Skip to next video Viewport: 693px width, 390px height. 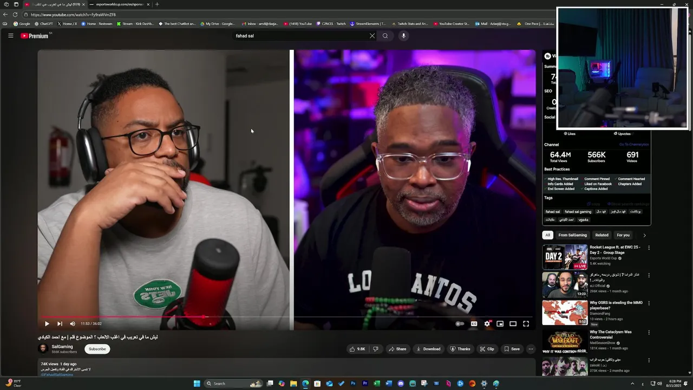(x=60, y=323)
